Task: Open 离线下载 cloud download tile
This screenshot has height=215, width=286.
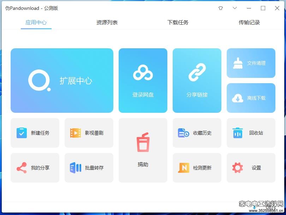Action: pyautogui.click(x=251, y=98)
